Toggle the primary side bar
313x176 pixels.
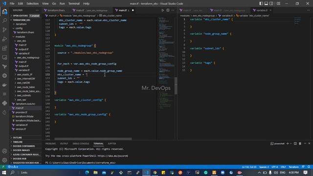tap(261, 3)
